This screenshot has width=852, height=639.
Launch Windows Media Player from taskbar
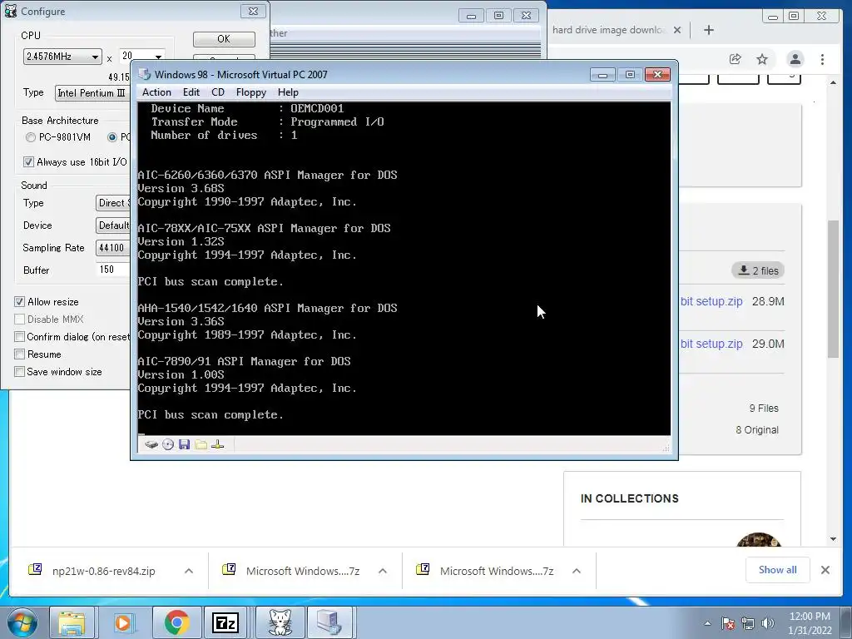[123, 622]
